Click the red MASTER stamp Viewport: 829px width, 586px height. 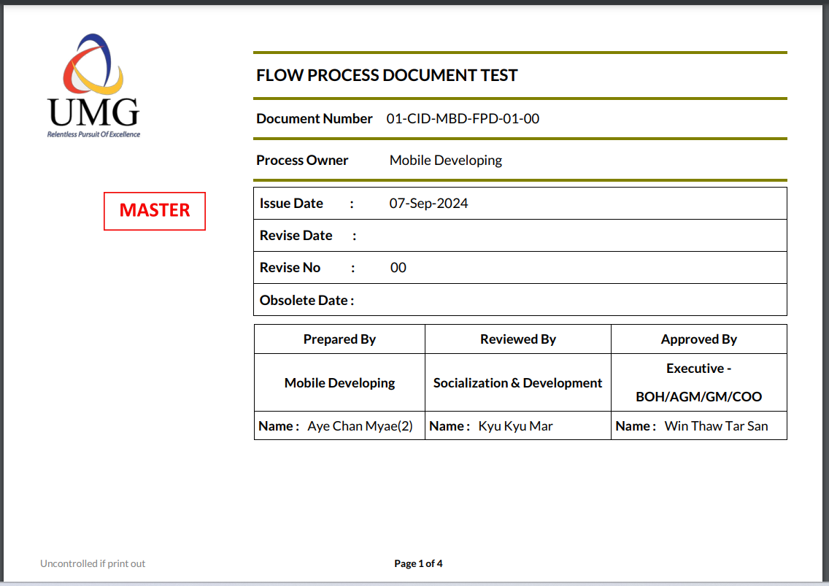coord(155,211)
